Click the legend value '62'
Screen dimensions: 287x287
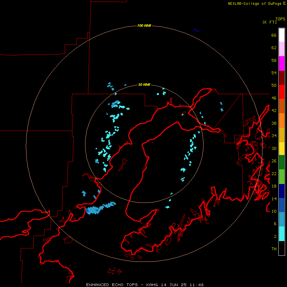pos(274,48)
